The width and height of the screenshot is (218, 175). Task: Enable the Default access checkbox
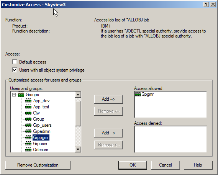pyautogui.click(x=15, y=62)
